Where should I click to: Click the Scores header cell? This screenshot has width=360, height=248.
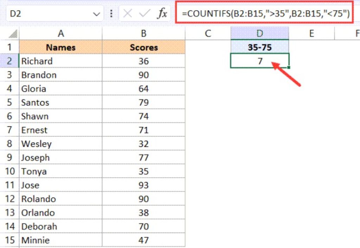point(143,47)
